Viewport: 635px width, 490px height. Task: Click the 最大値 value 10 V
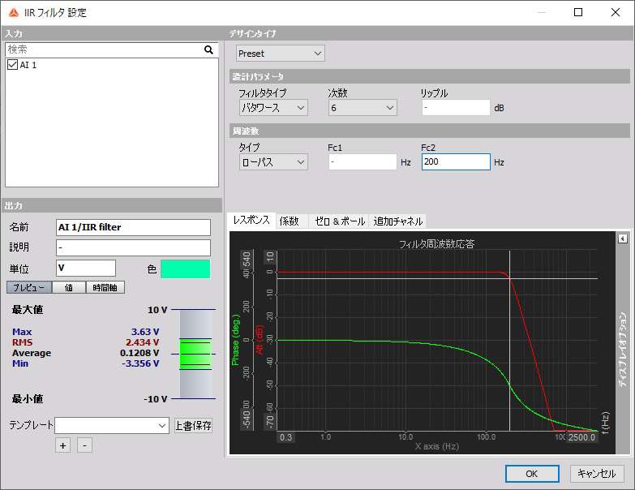157,310
